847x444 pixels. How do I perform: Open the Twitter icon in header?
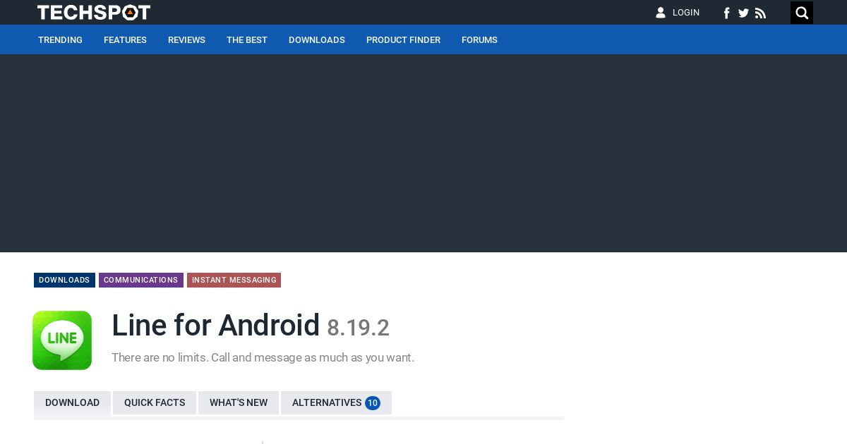coord(743,13)
